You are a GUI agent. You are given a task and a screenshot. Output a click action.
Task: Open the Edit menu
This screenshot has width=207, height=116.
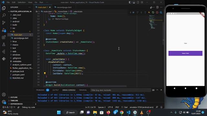14,2
